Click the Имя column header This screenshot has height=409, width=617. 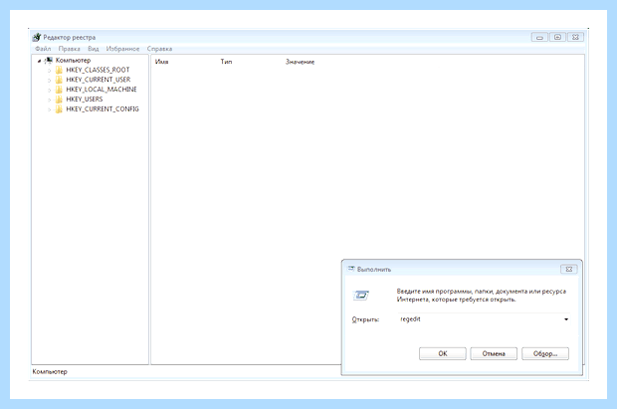pyautogui.click(x=162, y=62)
